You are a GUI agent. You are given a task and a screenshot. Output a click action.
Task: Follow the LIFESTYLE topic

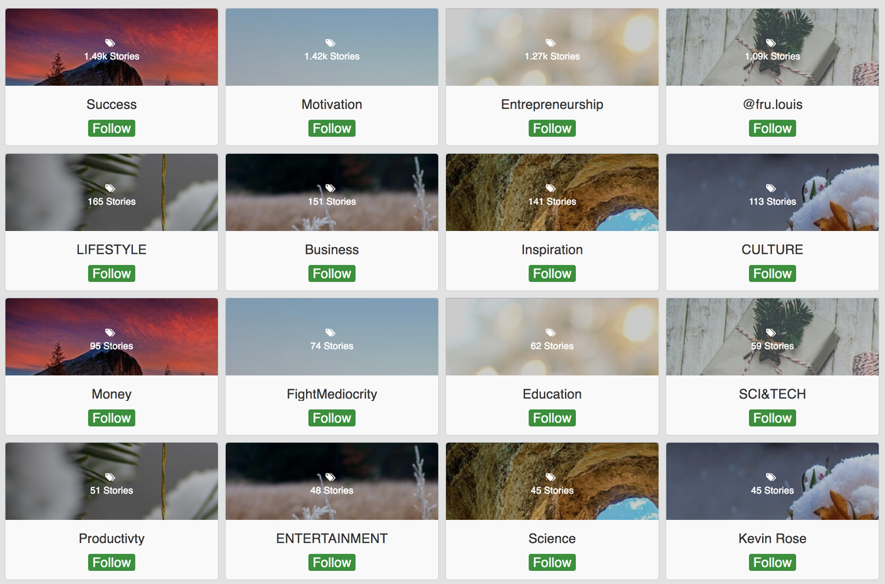point(112,273)
